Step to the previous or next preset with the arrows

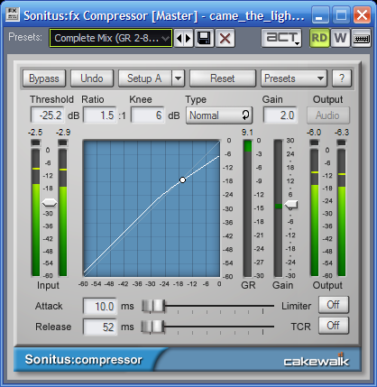pyautogui.click(x=183, y=38)
